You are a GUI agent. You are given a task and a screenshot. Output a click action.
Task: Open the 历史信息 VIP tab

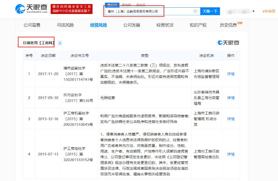click(231, 25)
